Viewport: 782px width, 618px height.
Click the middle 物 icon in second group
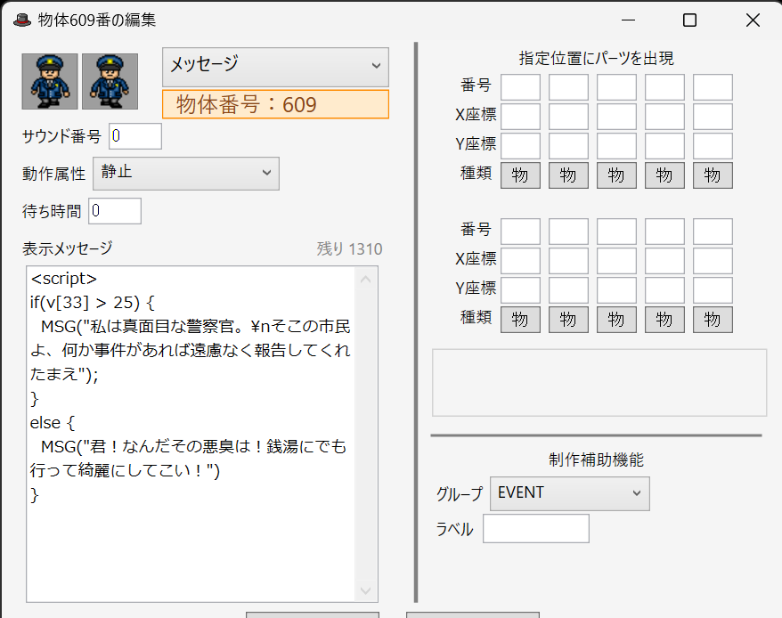coord(616,320)
